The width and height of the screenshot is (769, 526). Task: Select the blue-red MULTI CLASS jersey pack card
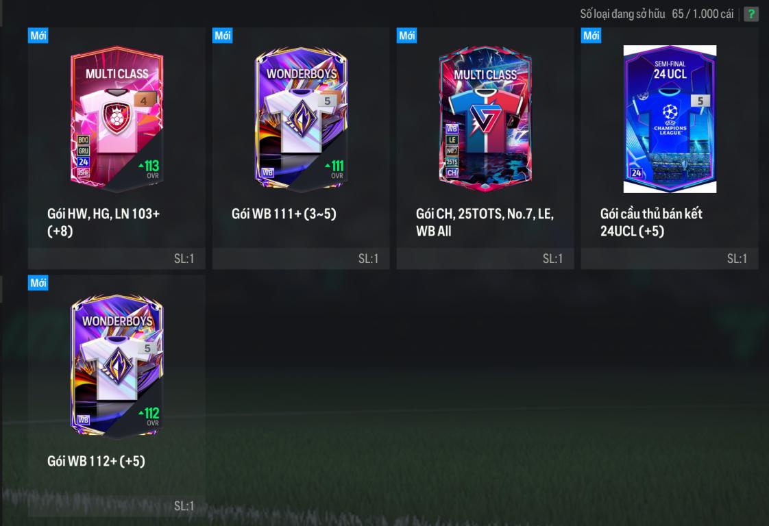[x=485, y=118]
